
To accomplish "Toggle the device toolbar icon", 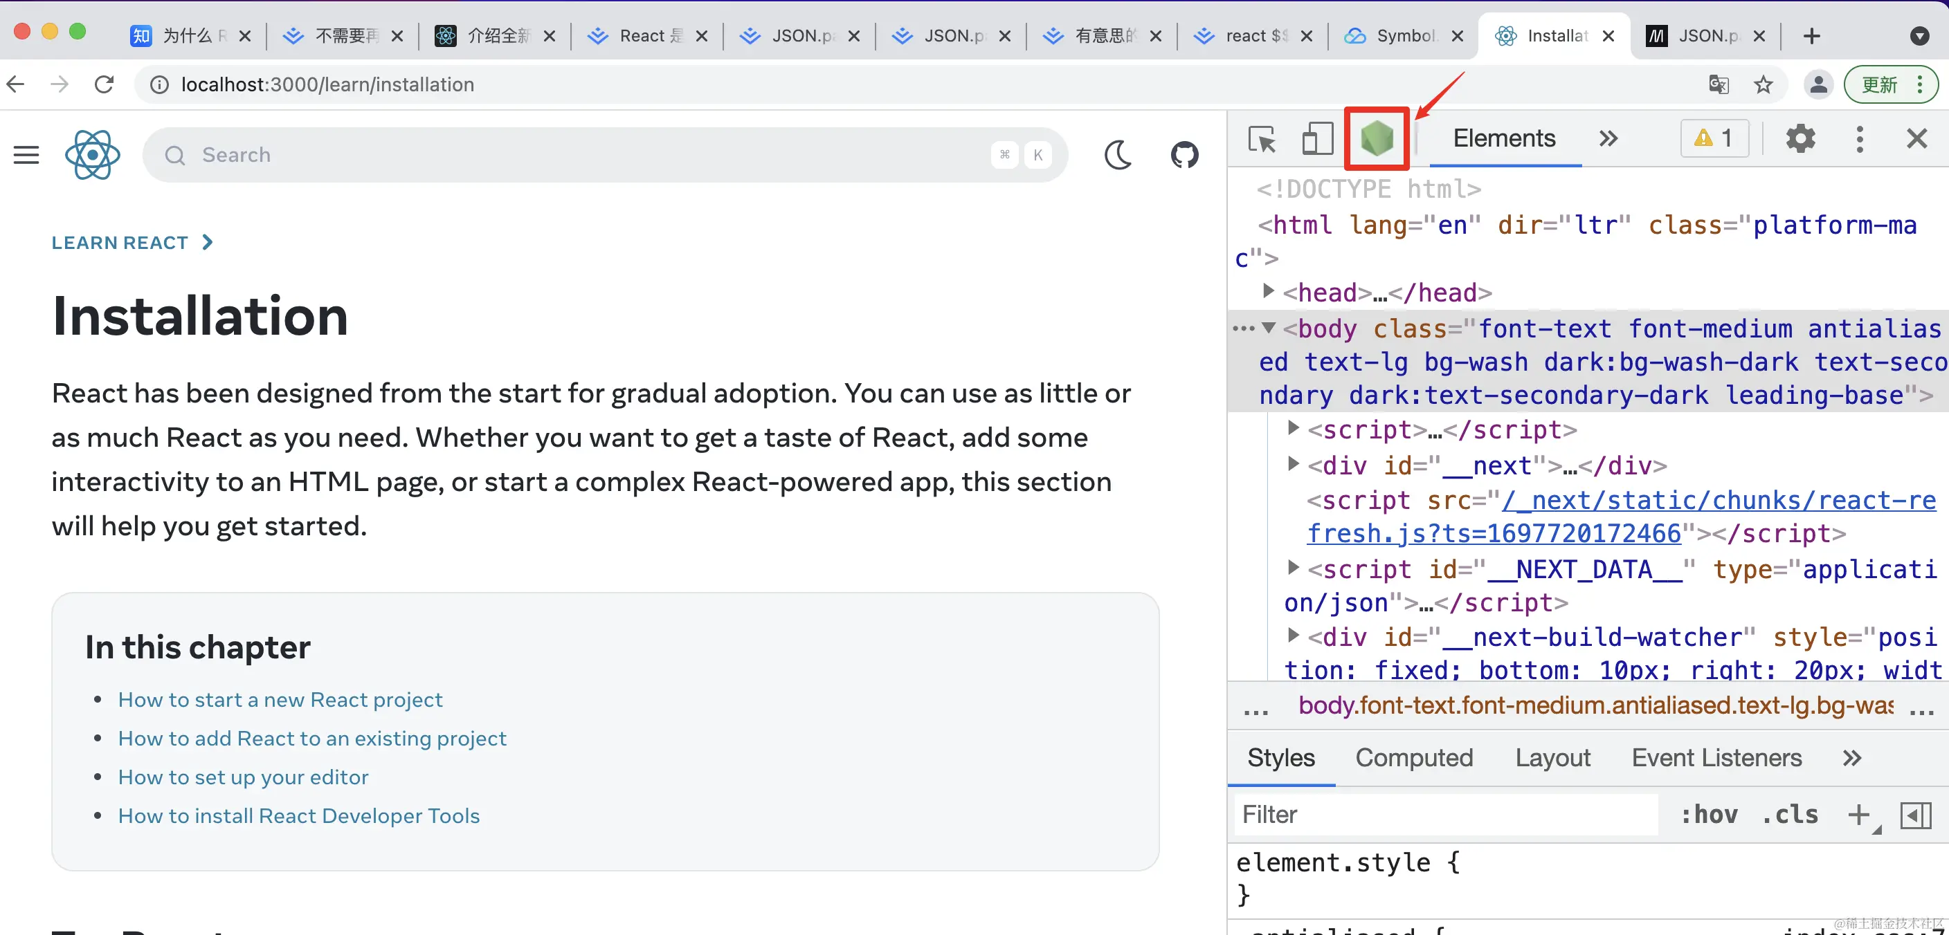I will 1316,139.
